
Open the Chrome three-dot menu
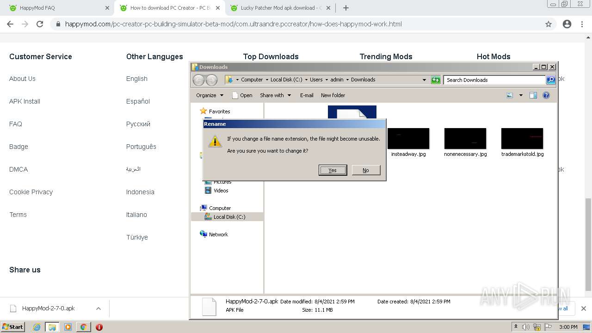pos(582,24)
